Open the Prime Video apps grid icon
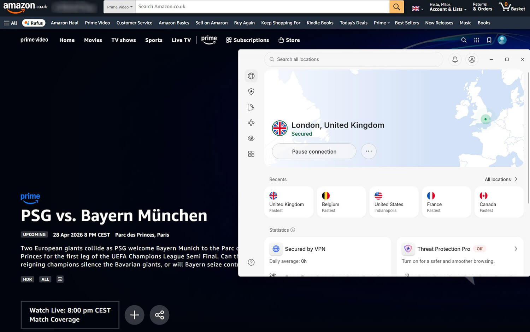Image resolution: width=530 pixels, height=332 pixels. click(477, 40)
